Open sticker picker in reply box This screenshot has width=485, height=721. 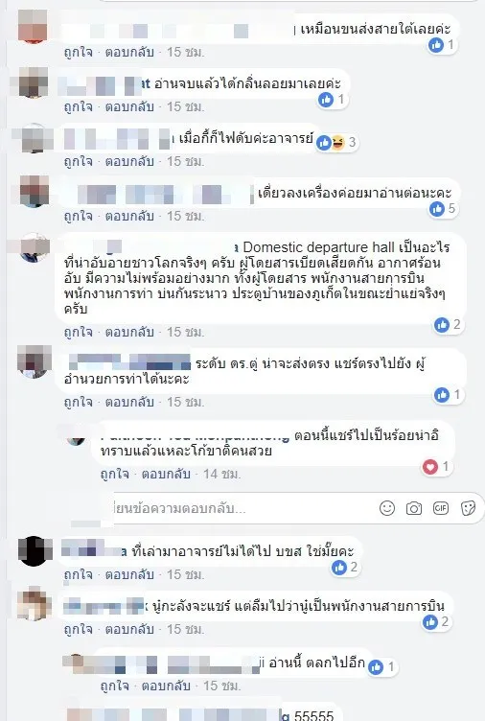click(x=468, y=508)
